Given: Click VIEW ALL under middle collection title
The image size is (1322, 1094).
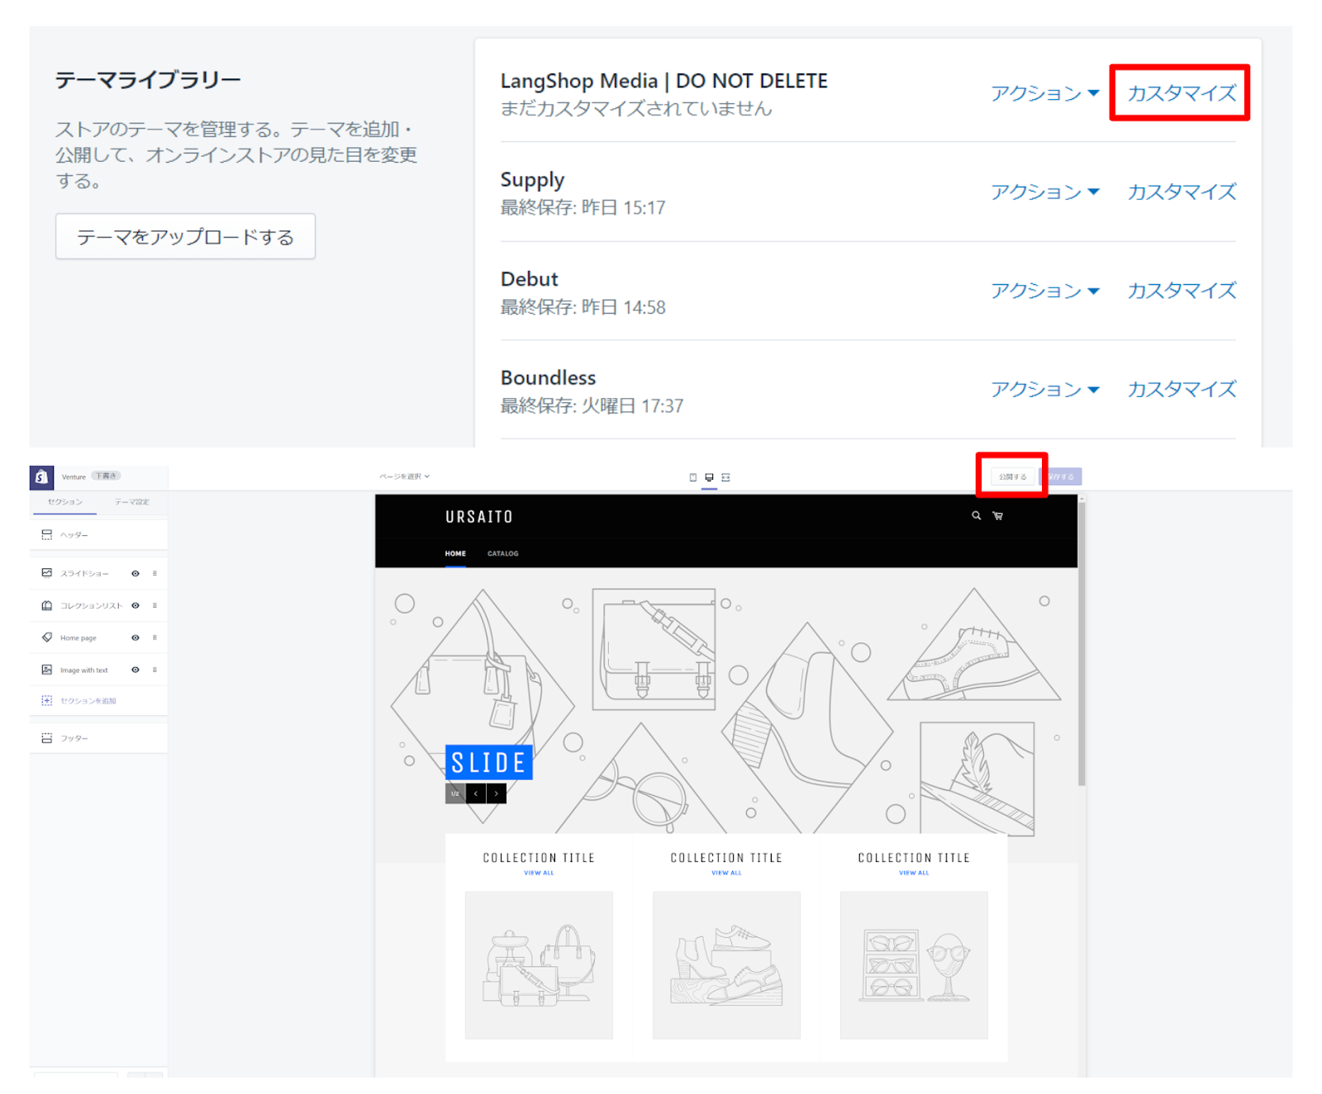Looking at the screenshot, I should tap(726, 873).
